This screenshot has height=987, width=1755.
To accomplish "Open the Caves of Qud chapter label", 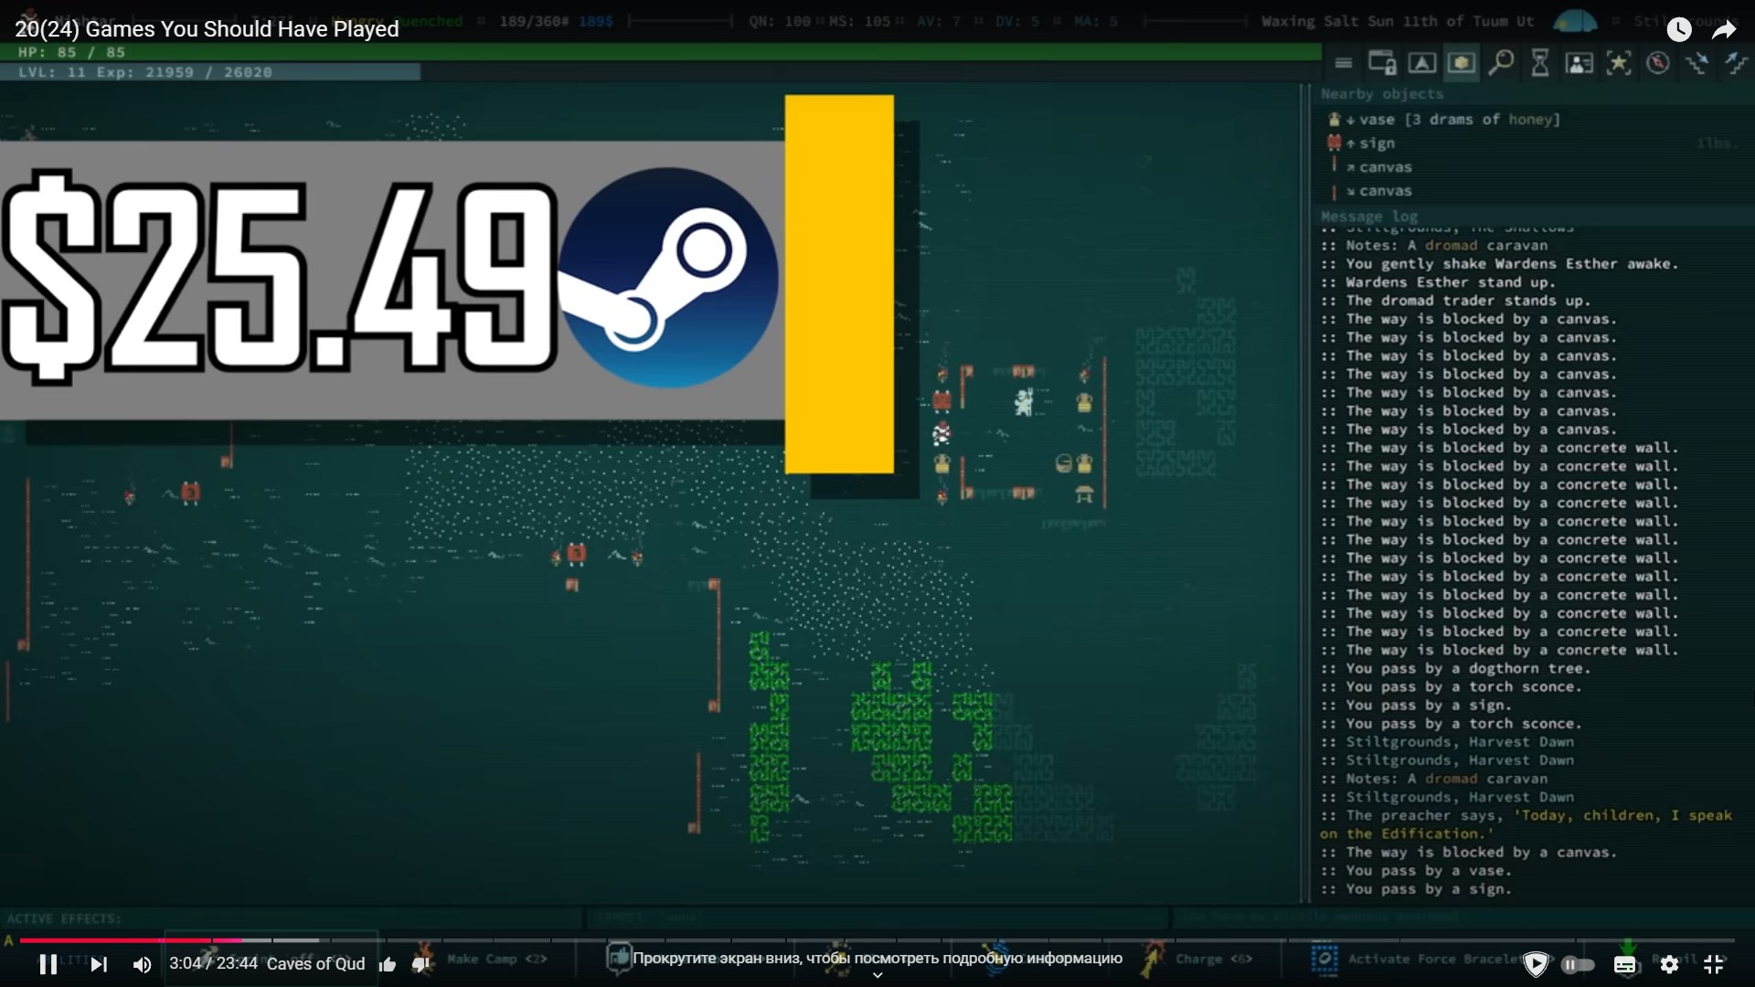I will [315, 963].
